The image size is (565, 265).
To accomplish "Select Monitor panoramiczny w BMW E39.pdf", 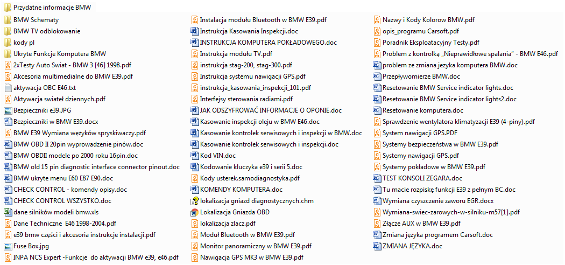I will click(x=250, y=246).
